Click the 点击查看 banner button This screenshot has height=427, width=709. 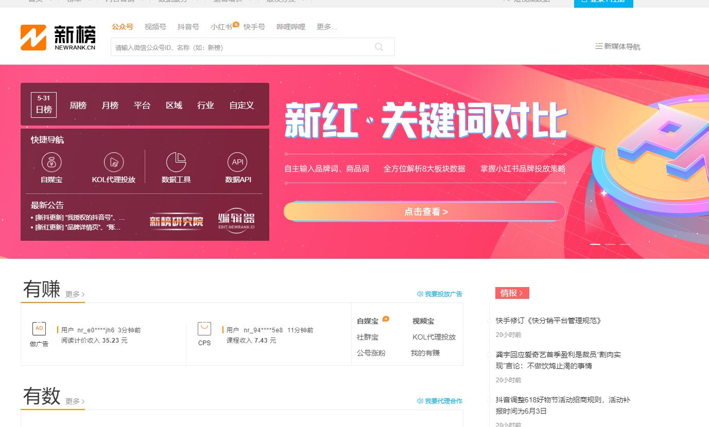pos(425,211)
